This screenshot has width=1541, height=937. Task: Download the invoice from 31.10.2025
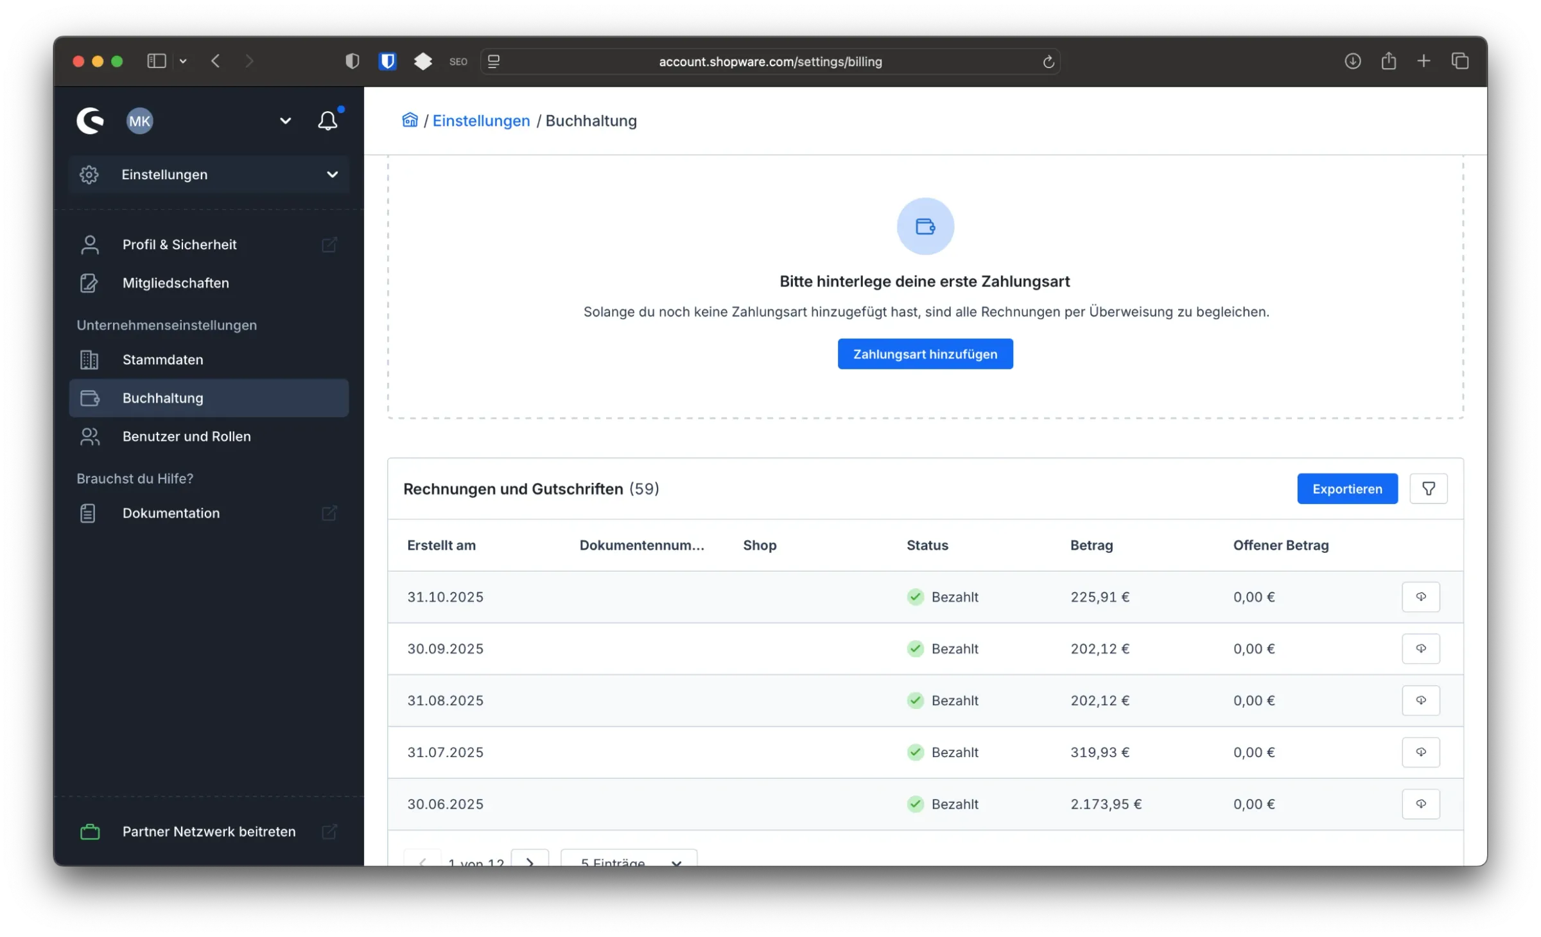point(1421,597)
